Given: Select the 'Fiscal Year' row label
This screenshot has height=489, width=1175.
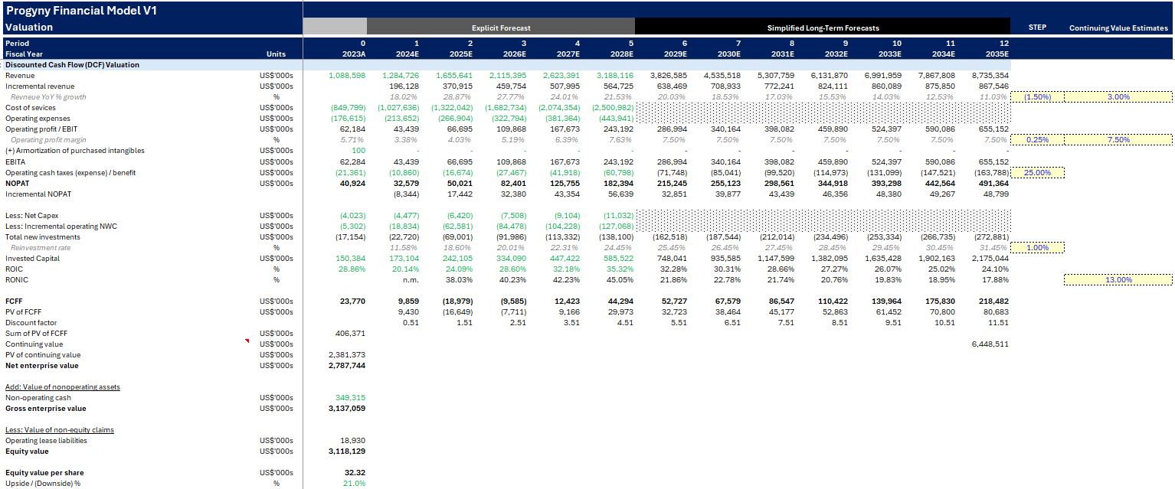Looking at the screenshot, I should [22, 54].
